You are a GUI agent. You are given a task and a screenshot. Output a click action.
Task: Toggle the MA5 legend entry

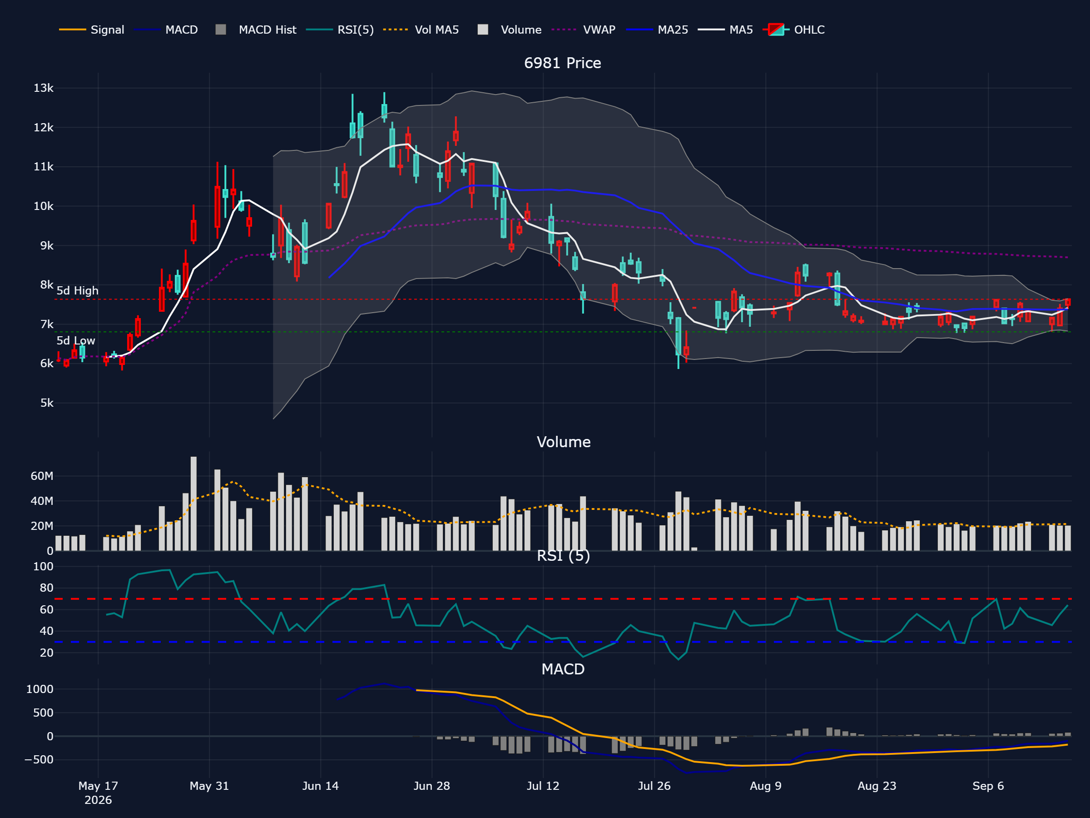pos(725,30)
